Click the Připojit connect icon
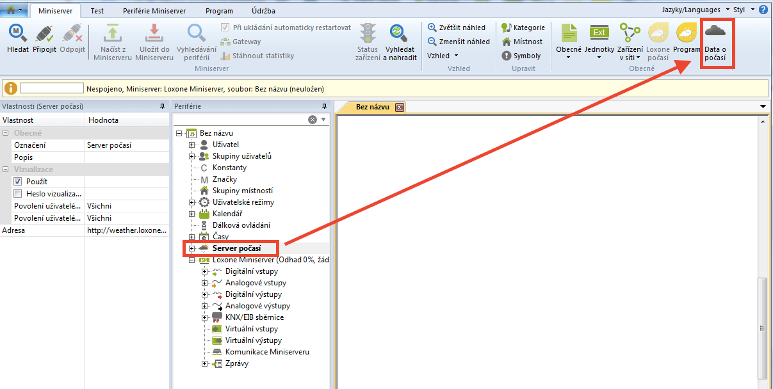The width and height of the screenshot is (773, 389). (x=44, y=34)
